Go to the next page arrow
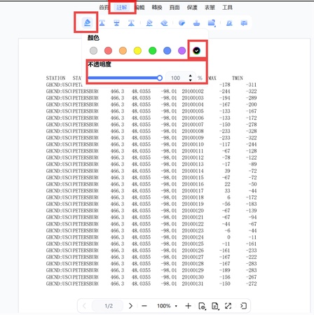The width and height of the screenshot is (314, 315). (130, 306)
